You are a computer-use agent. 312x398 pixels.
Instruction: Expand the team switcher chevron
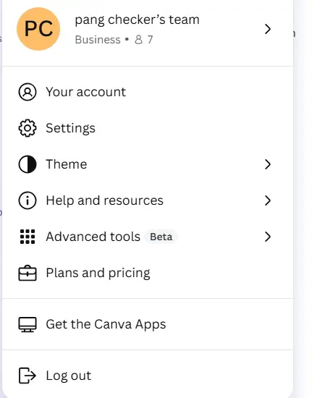(x=268, y=29)
